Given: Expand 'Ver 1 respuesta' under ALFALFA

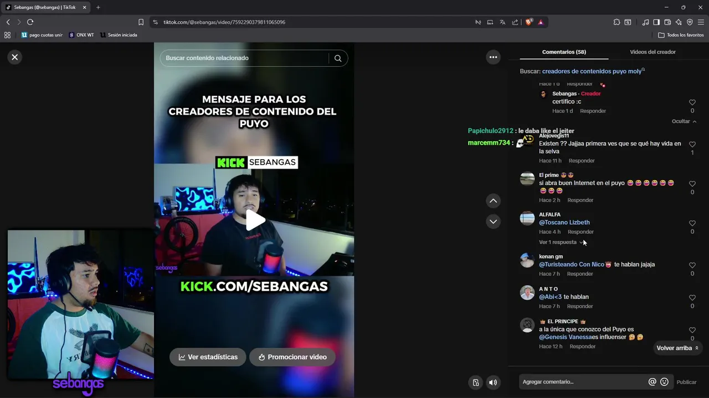Looking at the screenshot, I should (561, 242).
